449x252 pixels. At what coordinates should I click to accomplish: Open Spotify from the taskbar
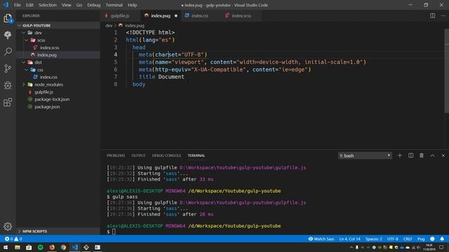pos(41,247)
